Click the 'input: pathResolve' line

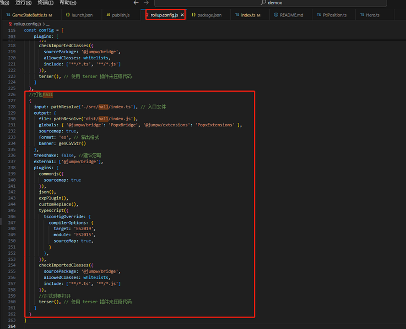tap(100, 107)
